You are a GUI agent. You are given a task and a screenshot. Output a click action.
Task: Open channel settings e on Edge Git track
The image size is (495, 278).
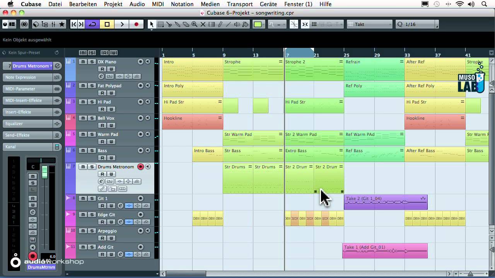pyautogui.click(x=120, y=222)
